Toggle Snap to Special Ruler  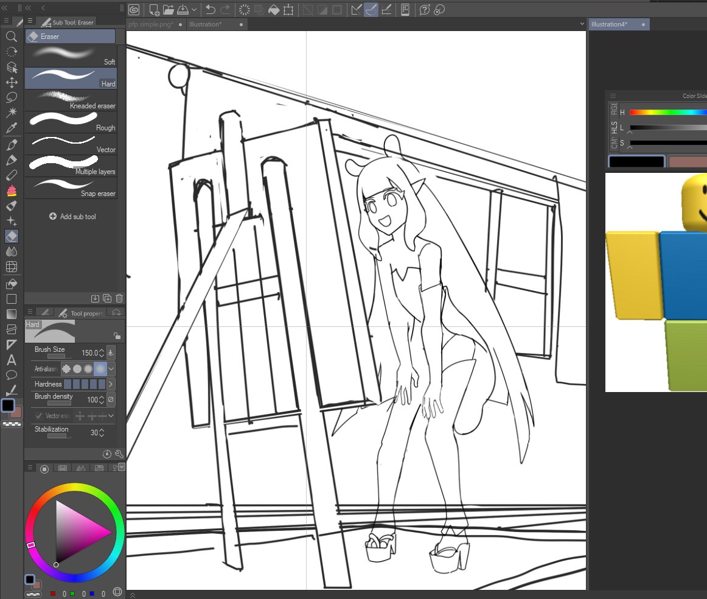(371, 10)
